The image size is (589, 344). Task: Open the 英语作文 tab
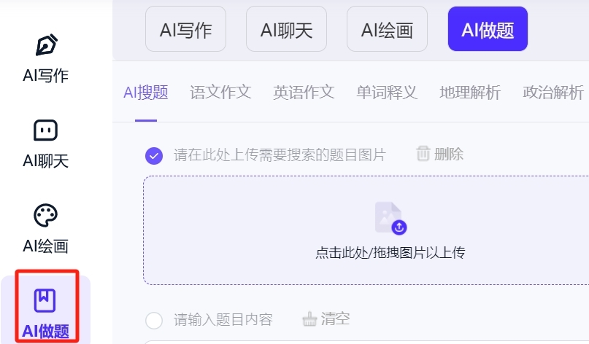304,93
